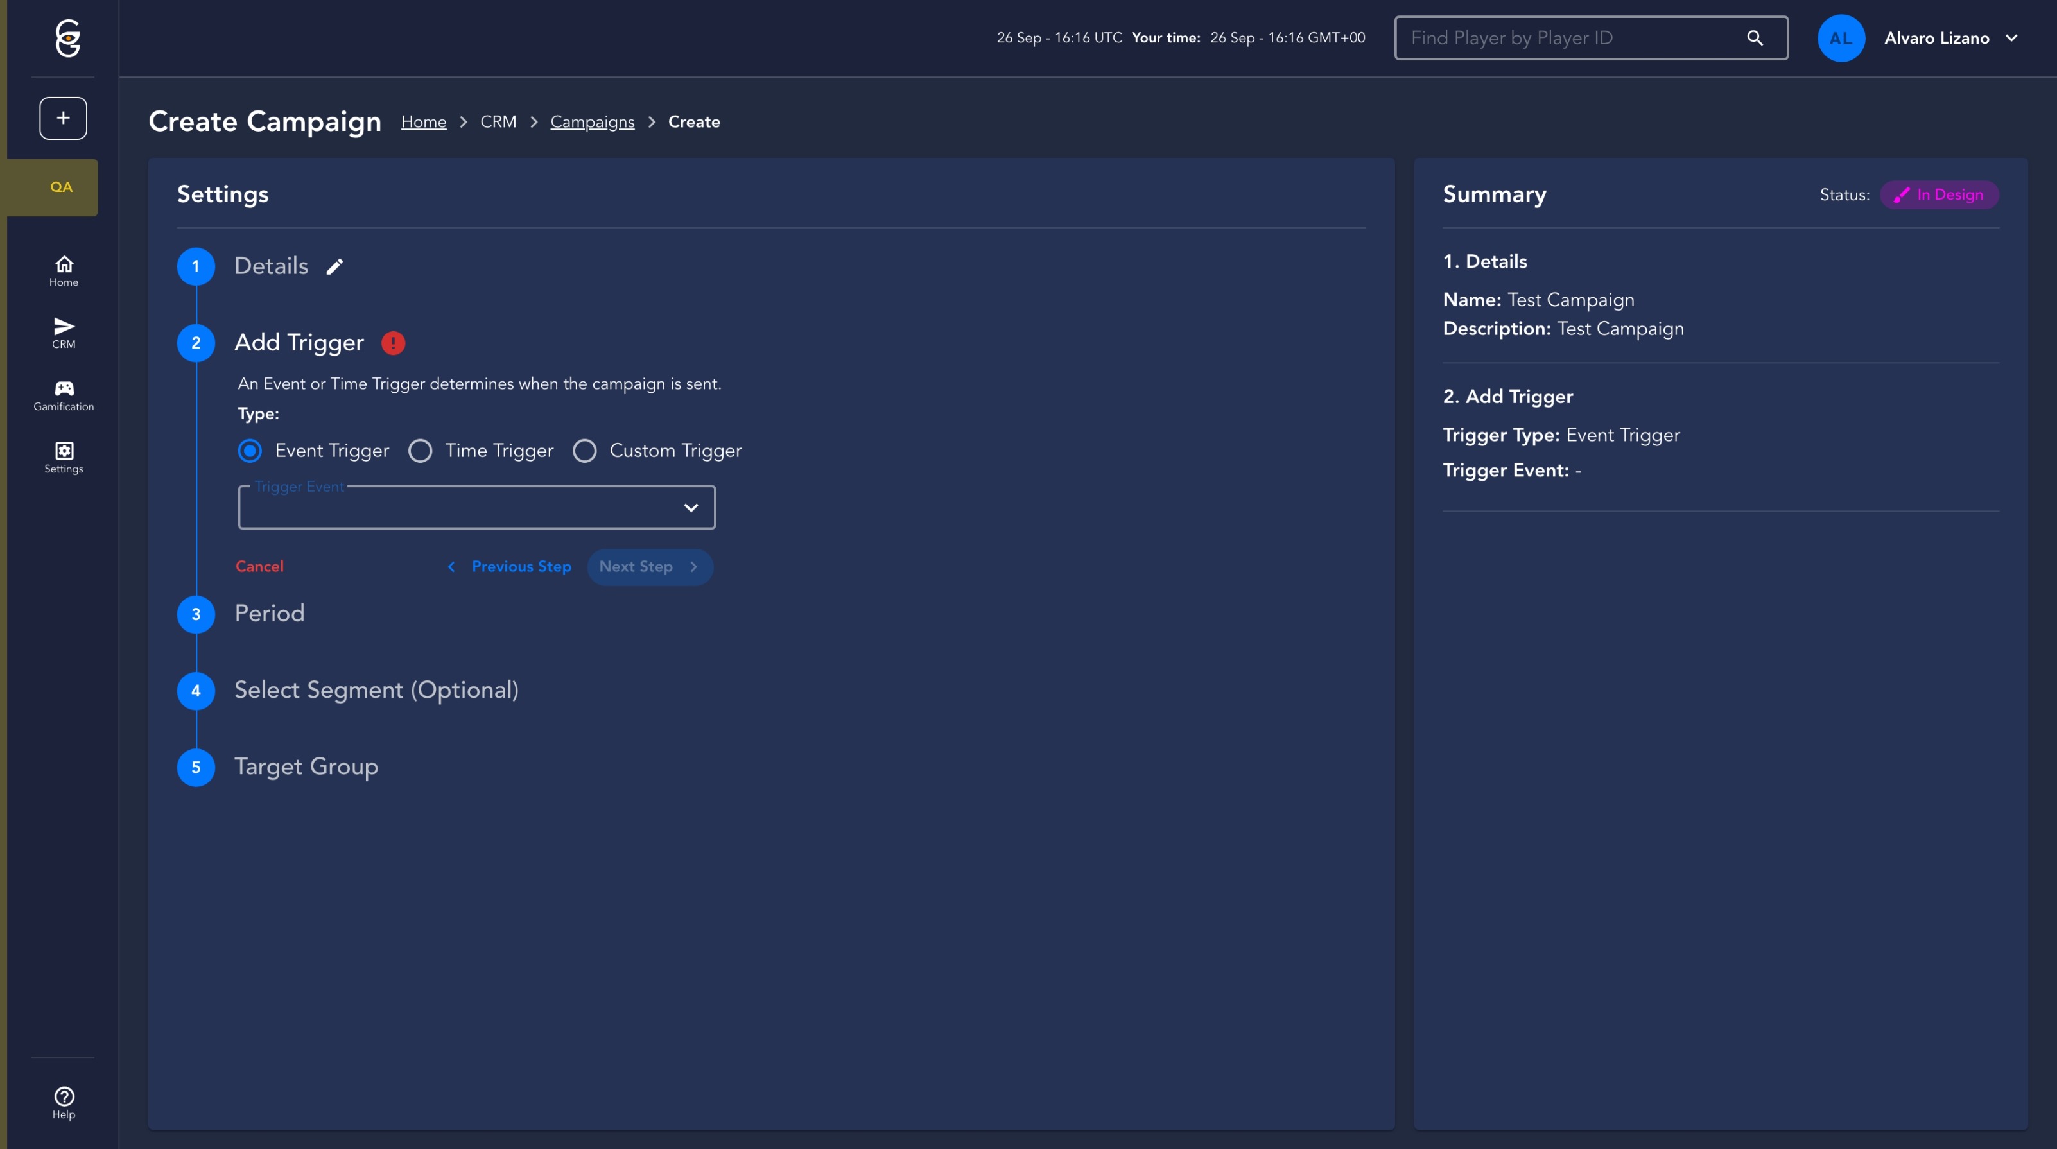The width and height of the screenshot is (2057, 1149).
Task: Click the Home breadcrumb link
Action: pos(423,122)
